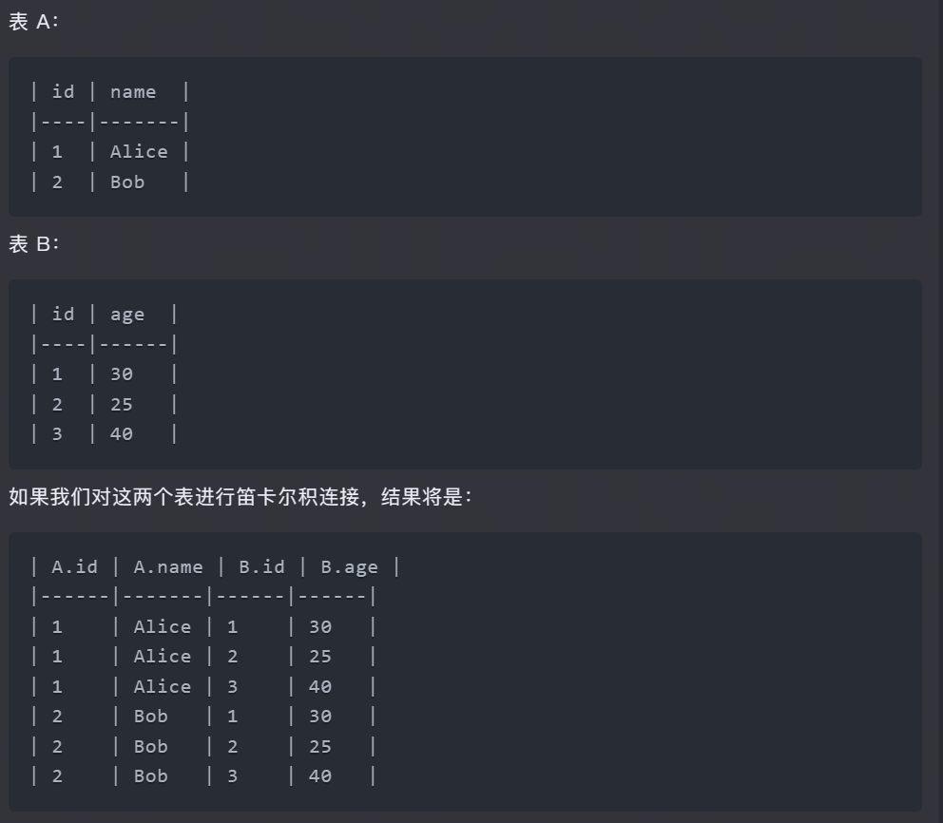Click "Alice" in the first result row

point(163,627)
